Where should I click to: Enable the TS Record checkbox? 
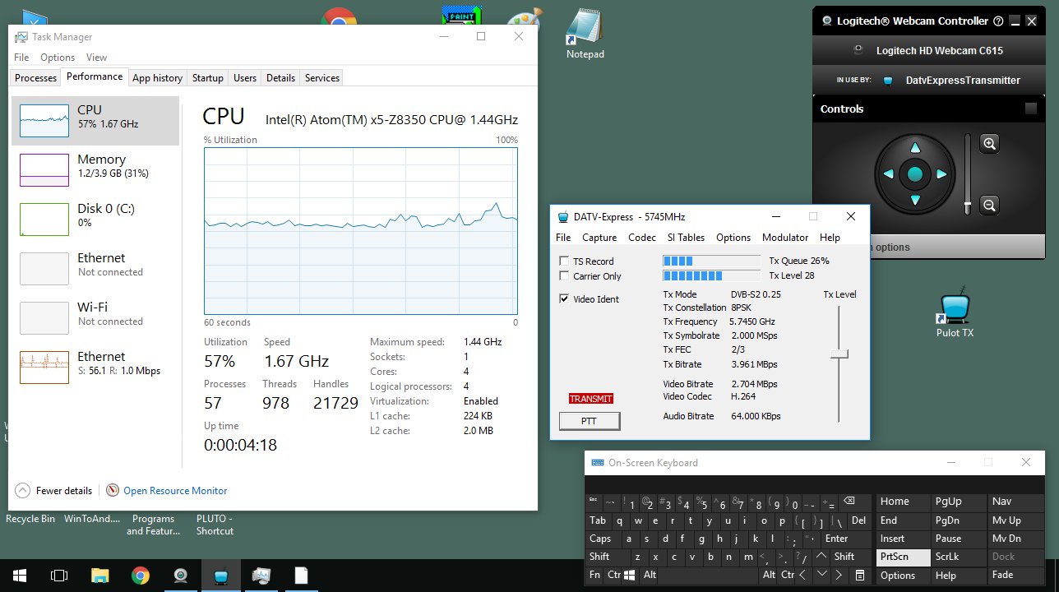(564, 261)
